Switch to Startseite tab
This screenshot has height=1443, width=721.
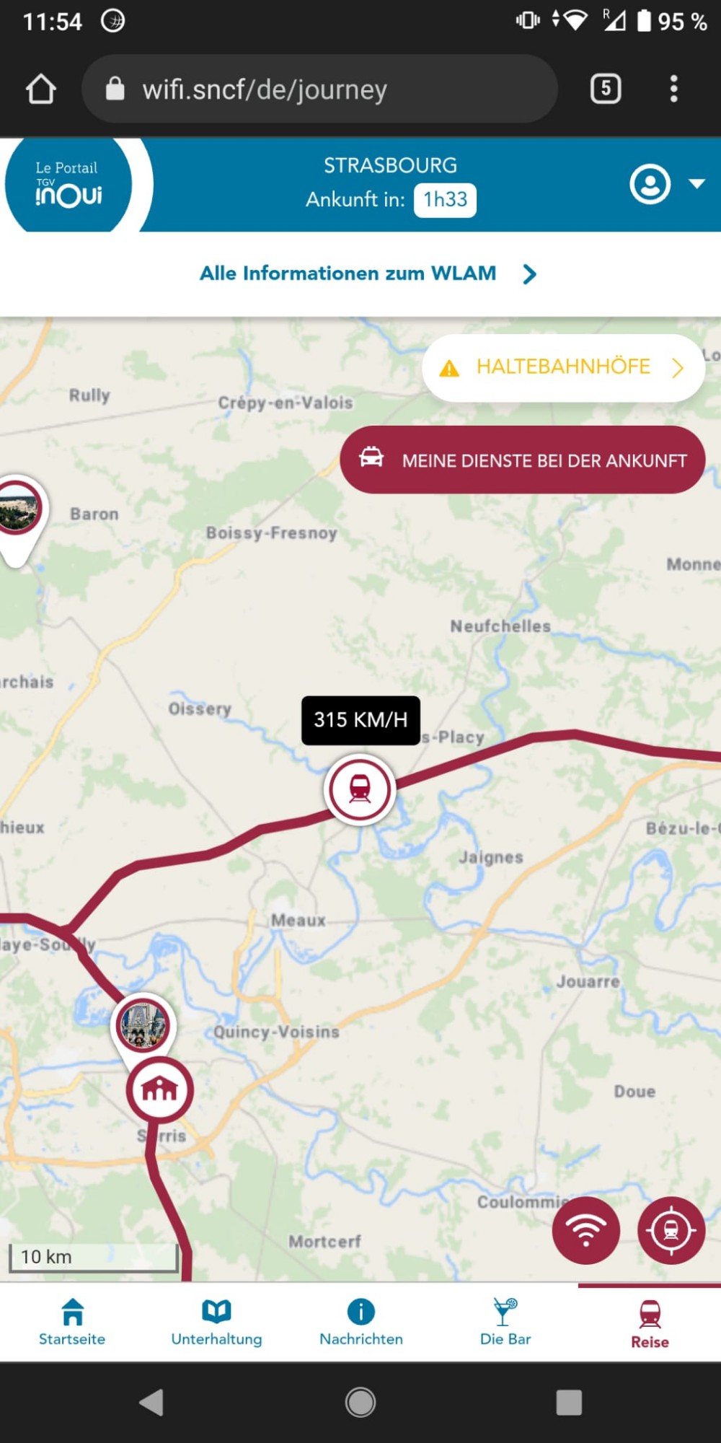click(x=72, y=1323)
